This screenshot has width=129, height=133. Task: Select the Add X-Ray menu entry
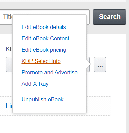click(x=35, y=84)
